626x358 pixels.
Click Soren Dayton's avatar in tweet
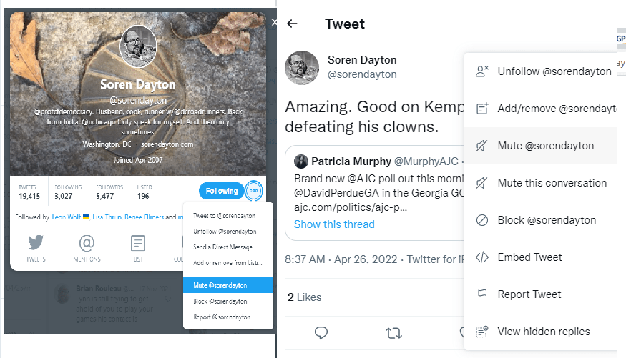tap(302, 67)
